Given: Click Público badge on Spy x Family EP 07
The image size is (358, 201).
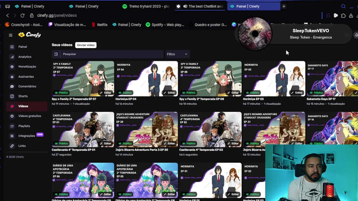Looking at the screenshot, I should click(x=62, y=92).
